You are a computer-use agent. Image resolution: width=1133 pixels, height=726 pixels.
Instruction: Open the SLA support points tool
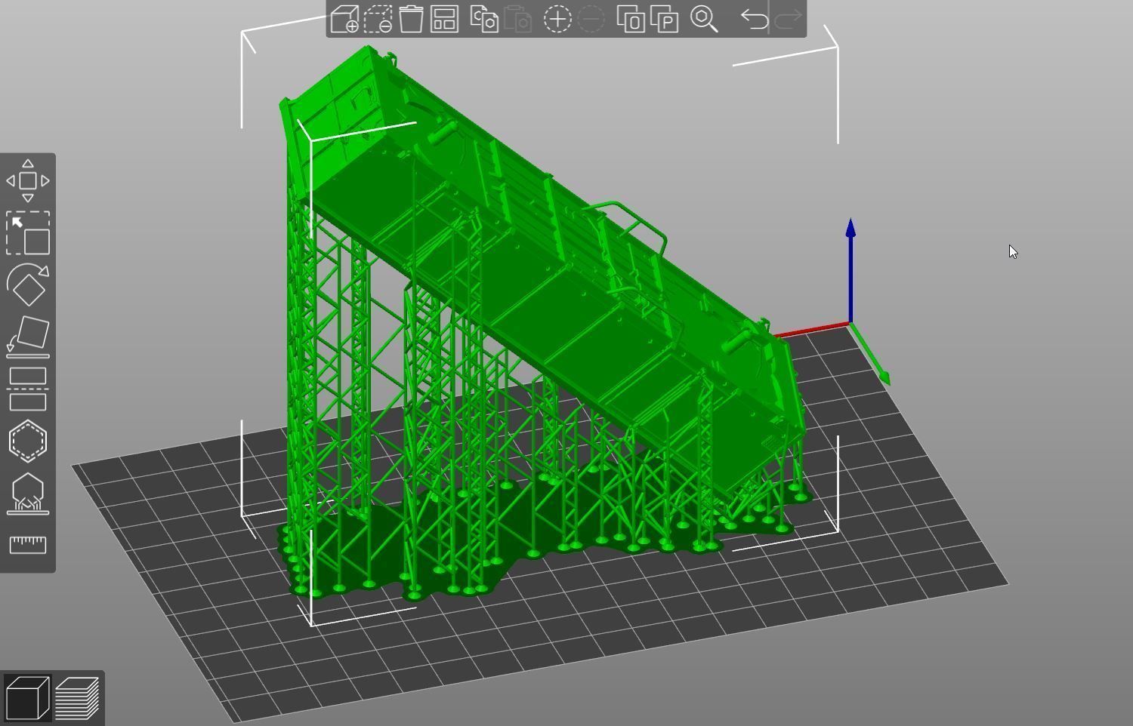[x=28, y=493]
